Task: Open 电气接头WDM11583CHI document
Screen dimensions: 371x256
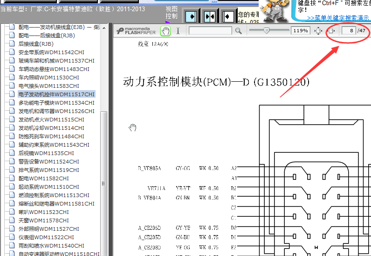Action: (x=49, y=86)
